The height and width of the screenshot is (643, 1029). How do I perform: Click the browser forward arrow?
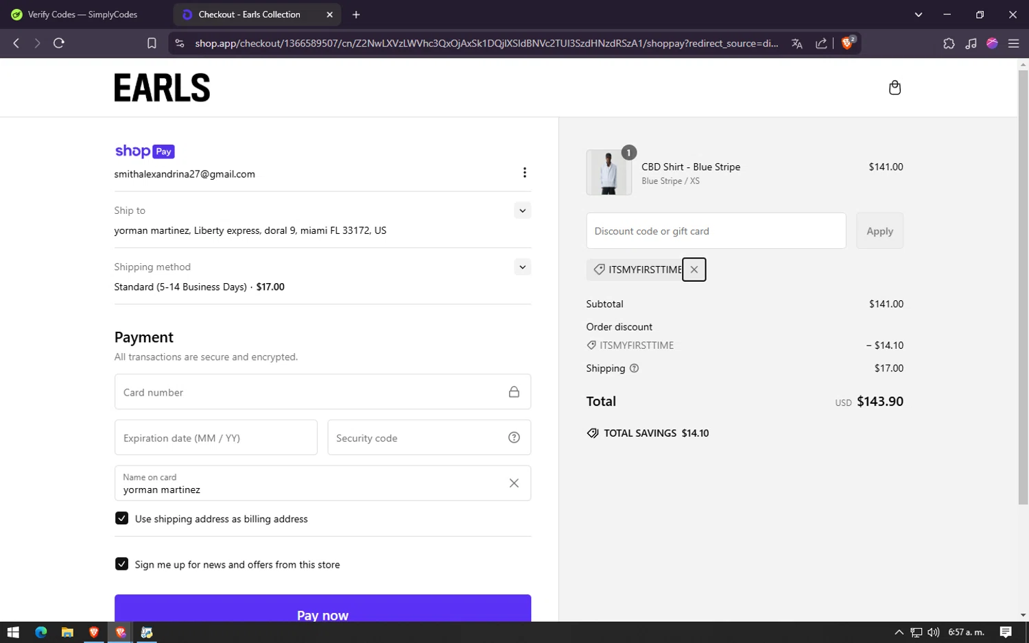[37, 43]
